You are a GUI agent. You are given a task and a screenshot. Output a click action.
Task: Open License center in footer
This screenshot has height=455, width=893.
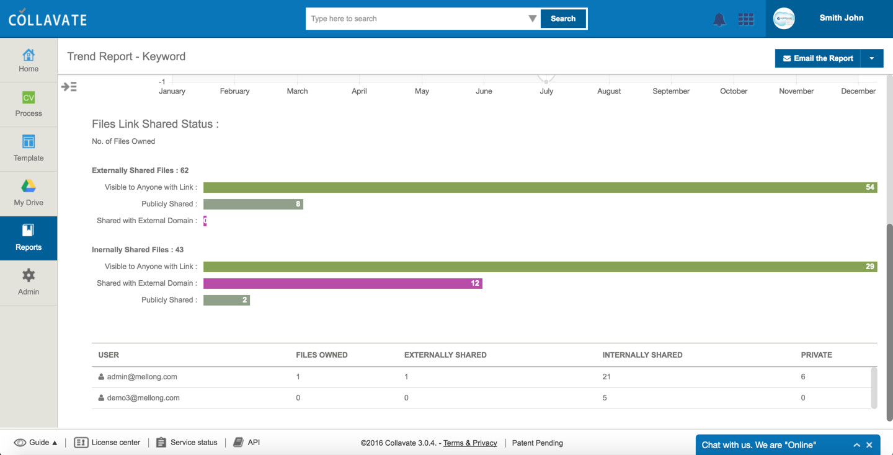[x=107, y=443]
